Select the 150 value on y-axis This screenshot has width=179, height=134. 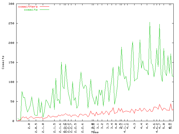tap(11, 63)
